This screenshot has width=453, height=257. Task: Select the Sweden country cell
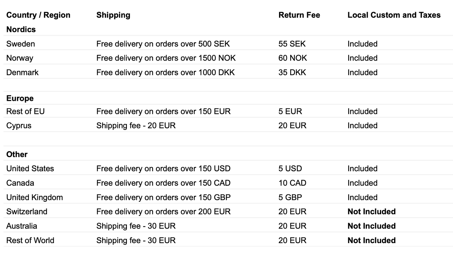[21, 44]
